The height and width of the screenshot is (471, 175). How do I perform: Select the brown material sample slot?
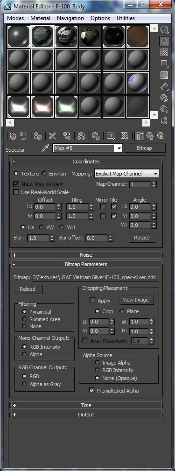click(x=138, y=37)
